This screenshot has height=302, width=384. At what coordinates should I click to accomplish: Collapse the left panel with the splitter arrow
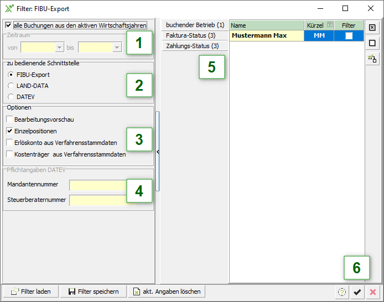[x=158, y=151]
